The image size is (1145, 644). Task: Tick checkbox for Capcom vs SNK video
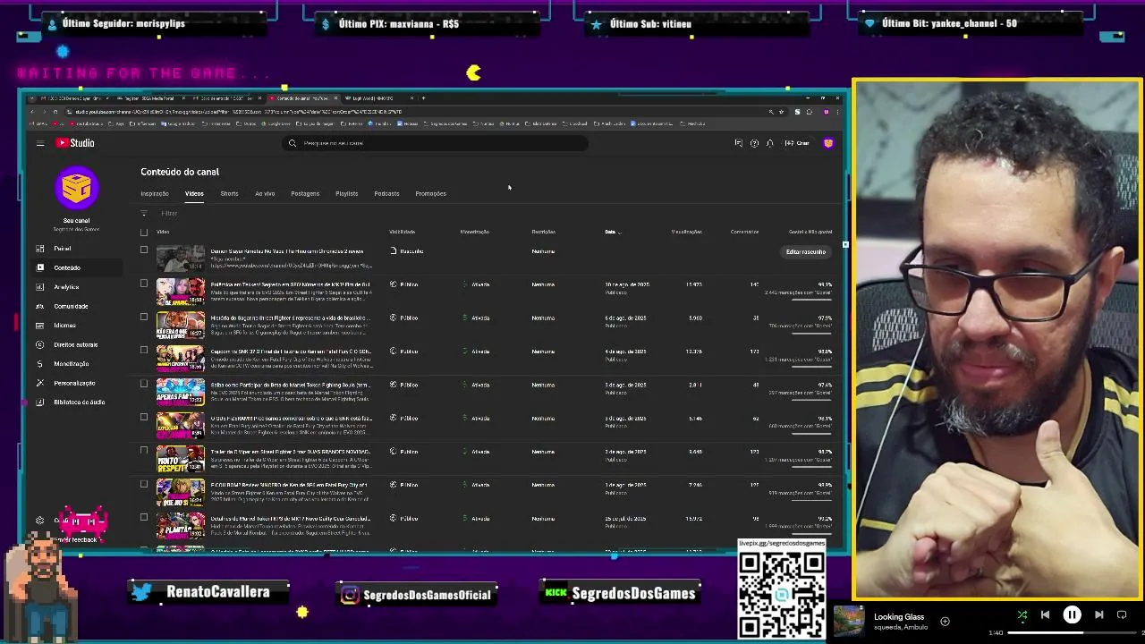click(144, 350)
